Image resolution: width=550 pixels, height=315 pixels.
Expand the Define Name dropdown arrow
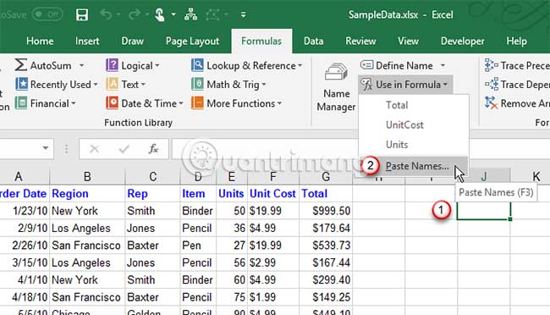point(443,65)
